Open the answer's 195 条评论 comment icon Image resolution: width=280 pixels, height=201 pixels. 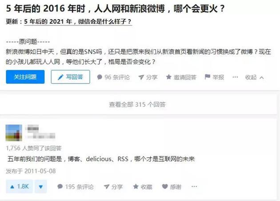[60, 186]
